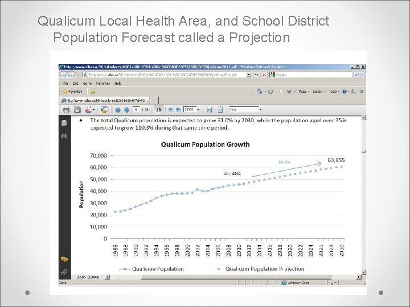Viewport: 410px width, 307px height.
Task: Click the horizontal scrollbar left arrow
Action: (108, 277)
